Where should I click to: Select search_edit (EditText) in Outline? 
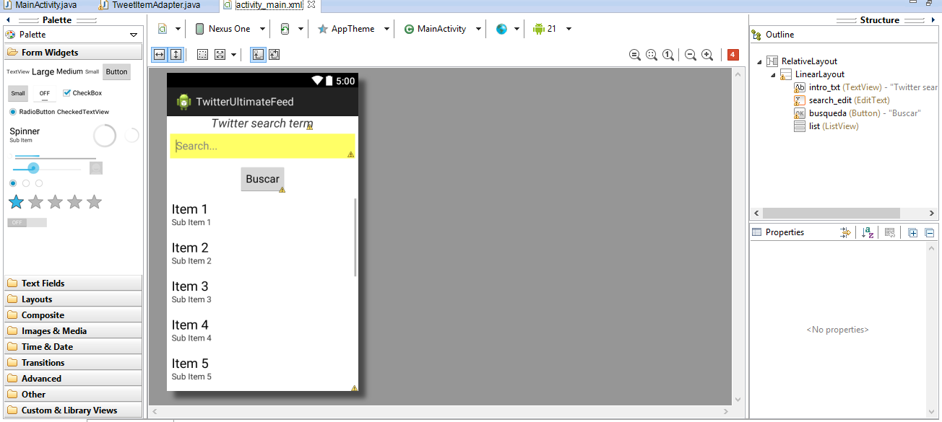coord(842,100)
